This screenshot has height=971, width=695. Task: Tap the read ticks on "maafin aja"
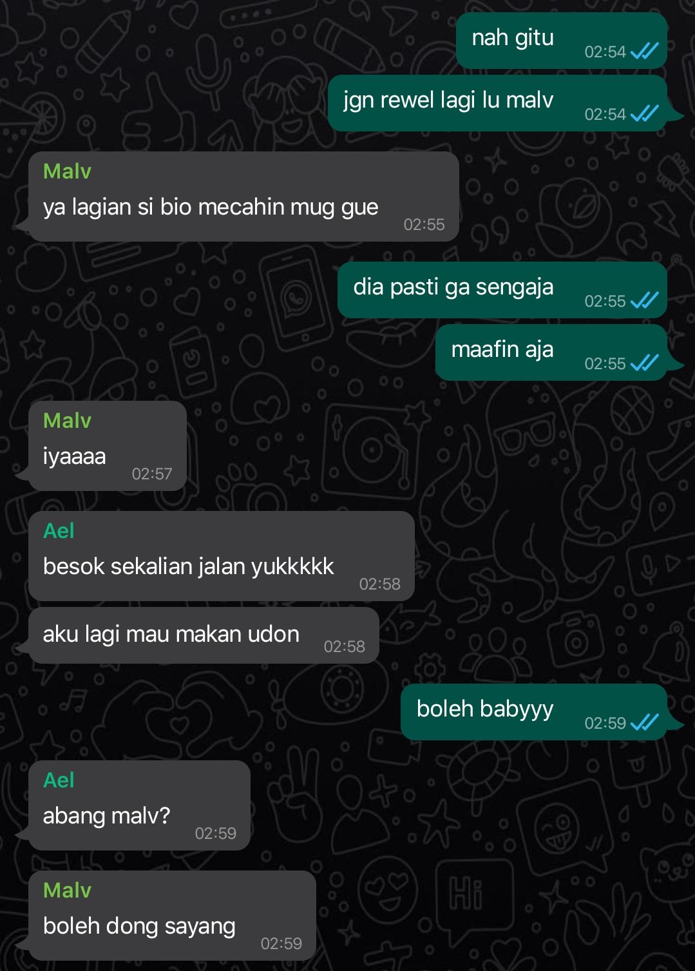click(x=644, y=363)
